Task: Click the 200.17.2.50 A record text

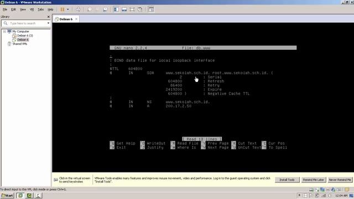Action: (178, 106)
